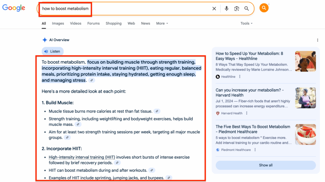
Task: Open the Piedmont Healthcare strawberry bowl thumbnail
Action: coord(306,135)
